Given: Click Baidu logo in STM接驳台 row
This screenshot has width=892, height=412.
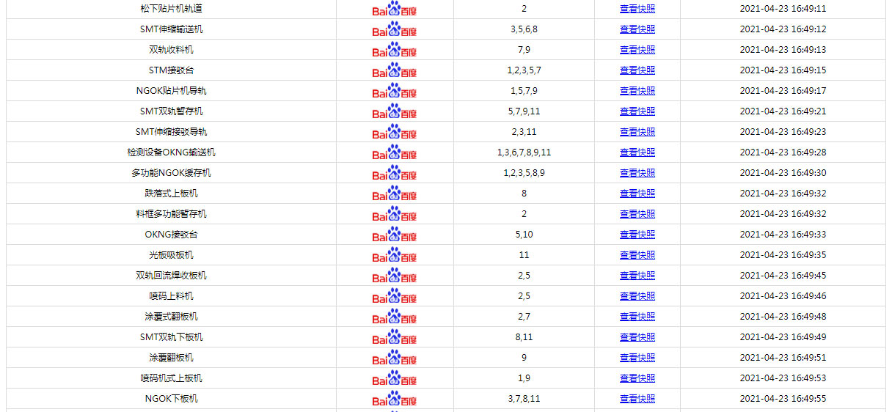Looking at the screenshot, I should pos(395,71).
